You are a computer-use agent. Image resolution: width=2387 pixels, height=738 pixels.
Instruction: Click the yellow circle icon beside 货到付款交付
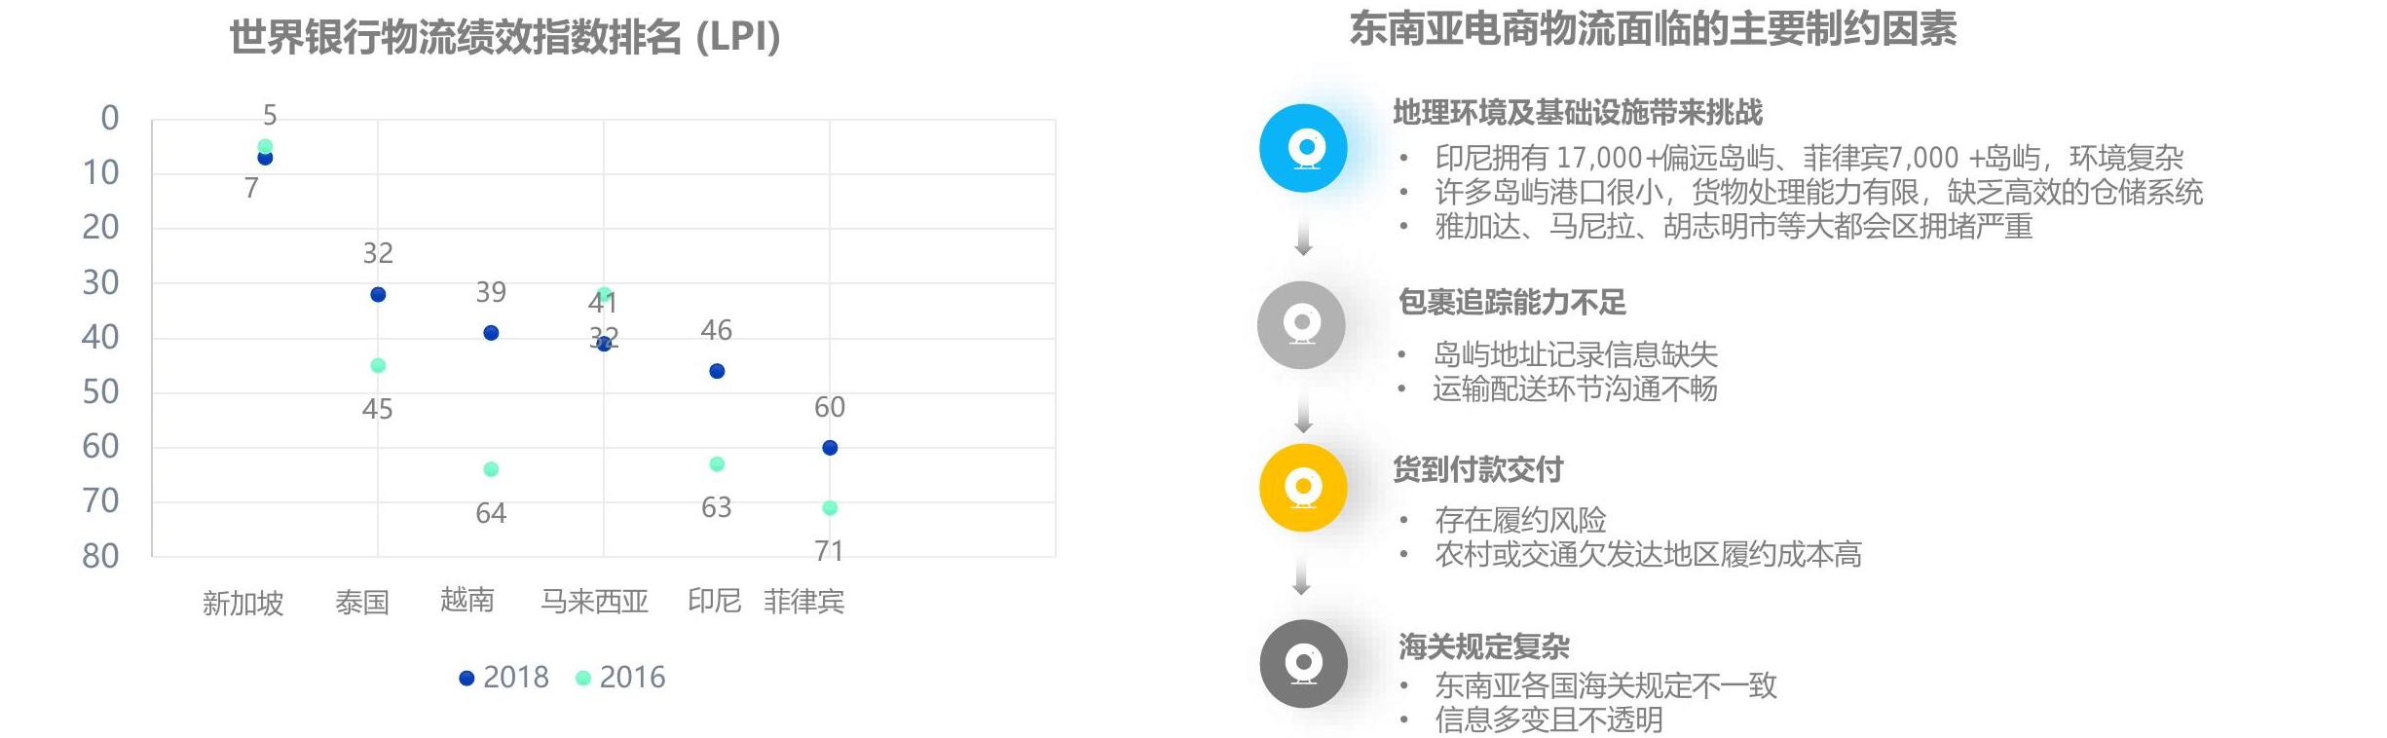click(1303, 488)
